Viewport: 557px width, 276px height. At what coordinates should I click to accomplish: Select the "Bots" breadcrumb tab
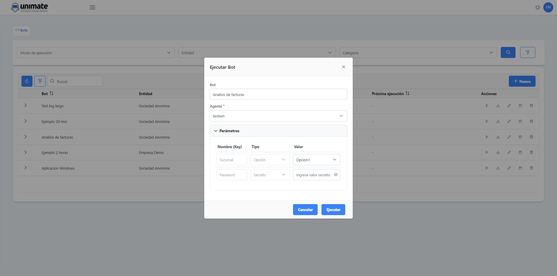click(x=21, y=30)
